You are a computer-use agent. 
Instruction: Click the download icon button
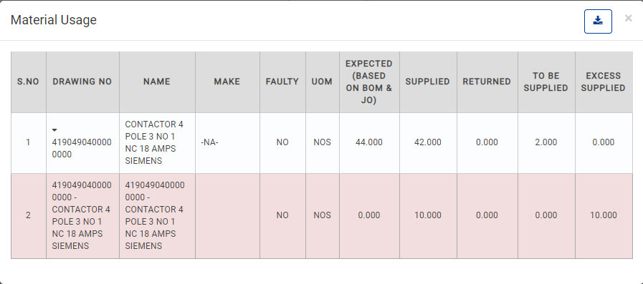[598, 21]
